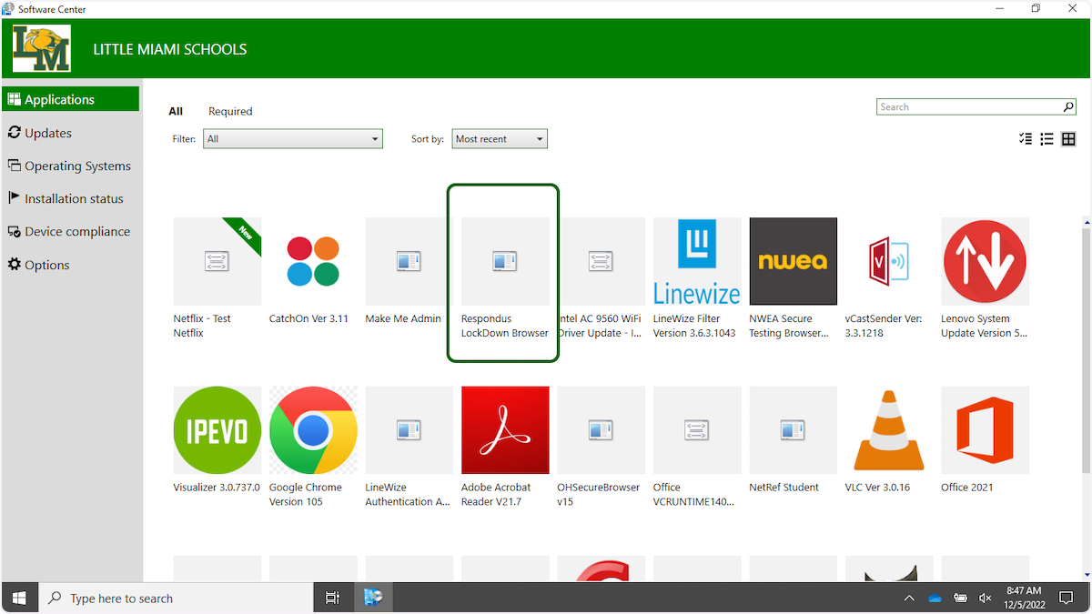
Task: Open the Adobe Acrobat Reader icon
Action: click(x=505, y=430)
